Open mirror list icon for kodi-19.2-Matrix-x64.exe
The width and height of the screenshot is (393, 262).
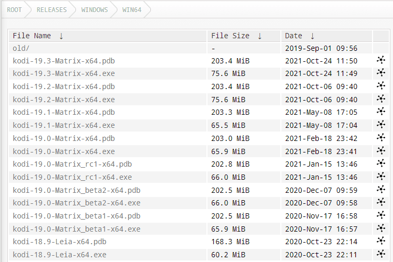[x=381, y=99]
